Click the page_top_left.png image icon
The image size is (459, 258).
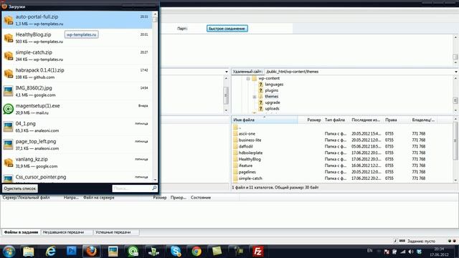pos(9,145)
